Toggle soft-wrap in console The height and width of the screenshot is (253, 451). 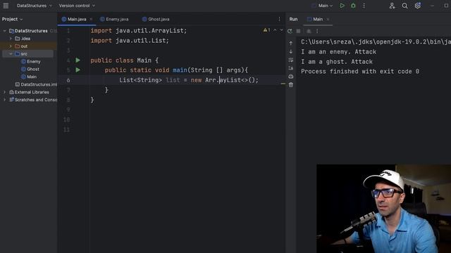291,60
